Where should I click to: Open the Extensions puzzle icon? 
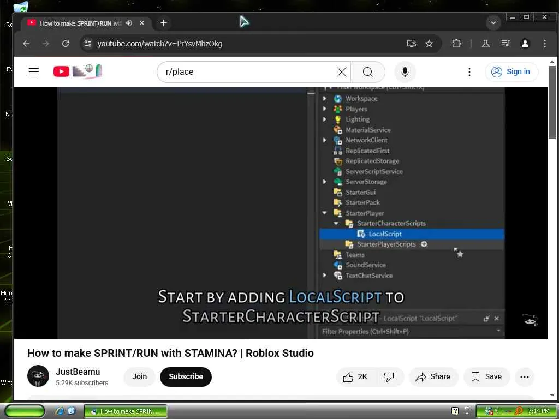[456, 44]
